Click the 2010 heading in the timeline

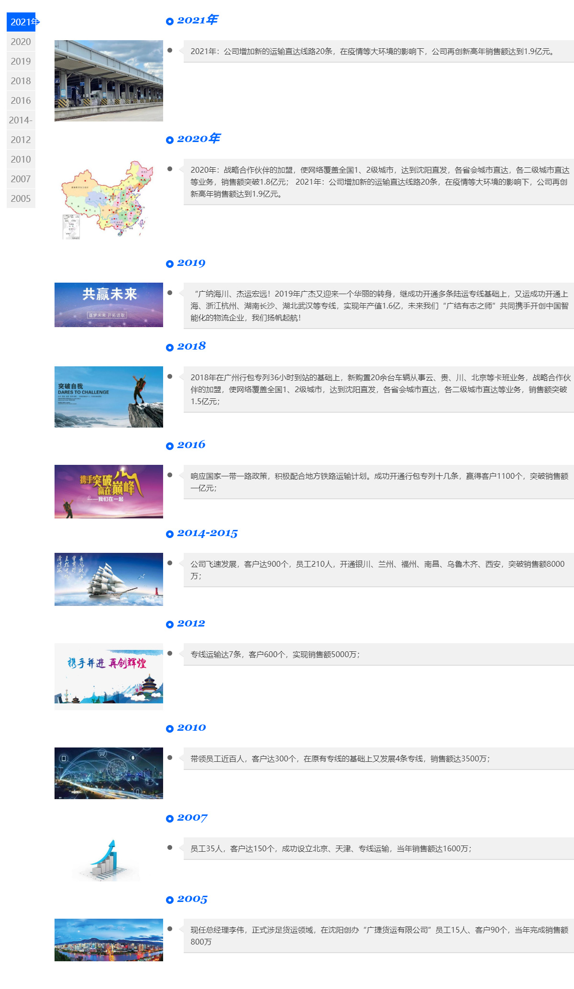click(191, 728)
